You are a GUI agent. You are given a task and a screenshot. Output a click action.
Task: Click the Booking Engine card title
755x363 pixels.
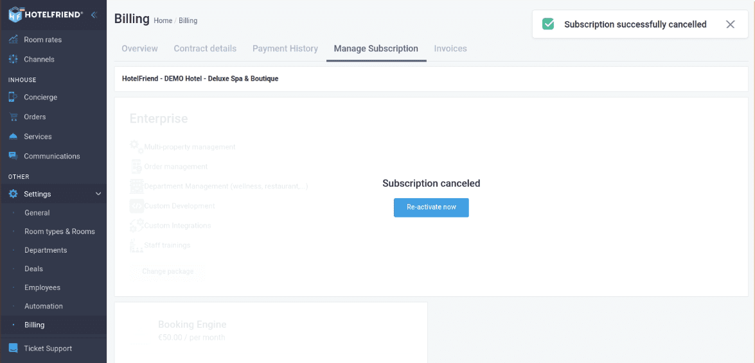coord(192,325)
